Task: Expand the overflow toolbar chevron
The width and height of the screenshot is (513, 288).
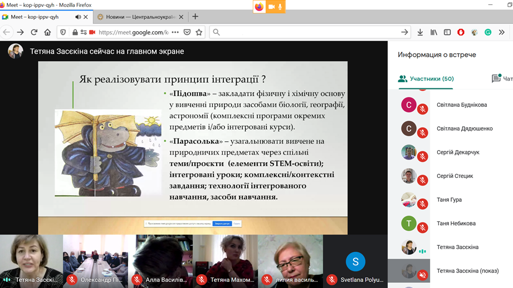Action: pyautogui.click(x=501, y=32)
